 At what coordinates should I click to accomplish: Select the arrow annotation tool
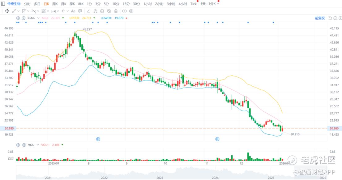click(x=63, y=11)
